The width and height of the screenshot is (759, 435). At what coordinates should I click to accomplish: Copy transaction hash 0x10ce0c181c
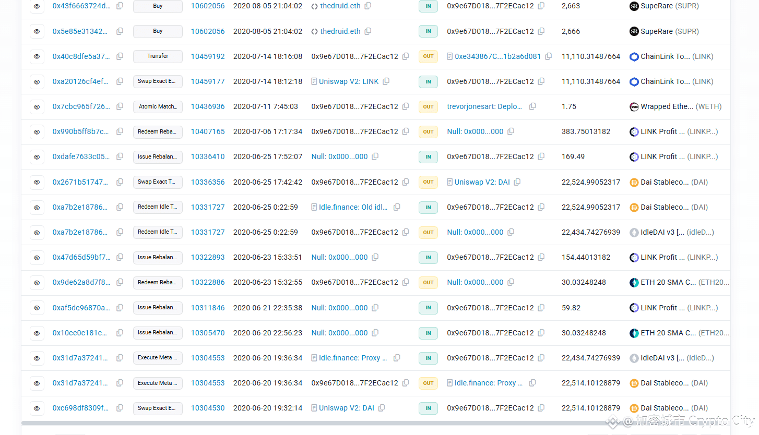point(120,333)
